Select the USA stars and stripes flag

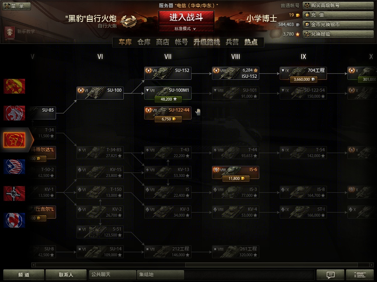point(14,167)
